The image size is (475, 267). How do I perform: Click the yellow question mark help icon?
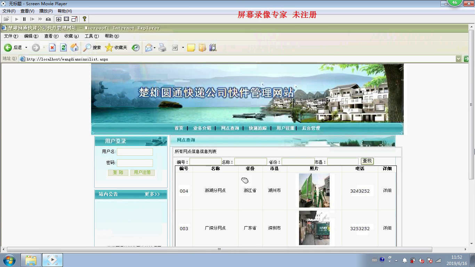coord(84,19)
